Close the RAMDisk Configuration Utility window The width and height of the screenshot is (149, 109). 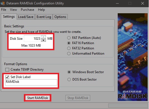click(143, 3)
